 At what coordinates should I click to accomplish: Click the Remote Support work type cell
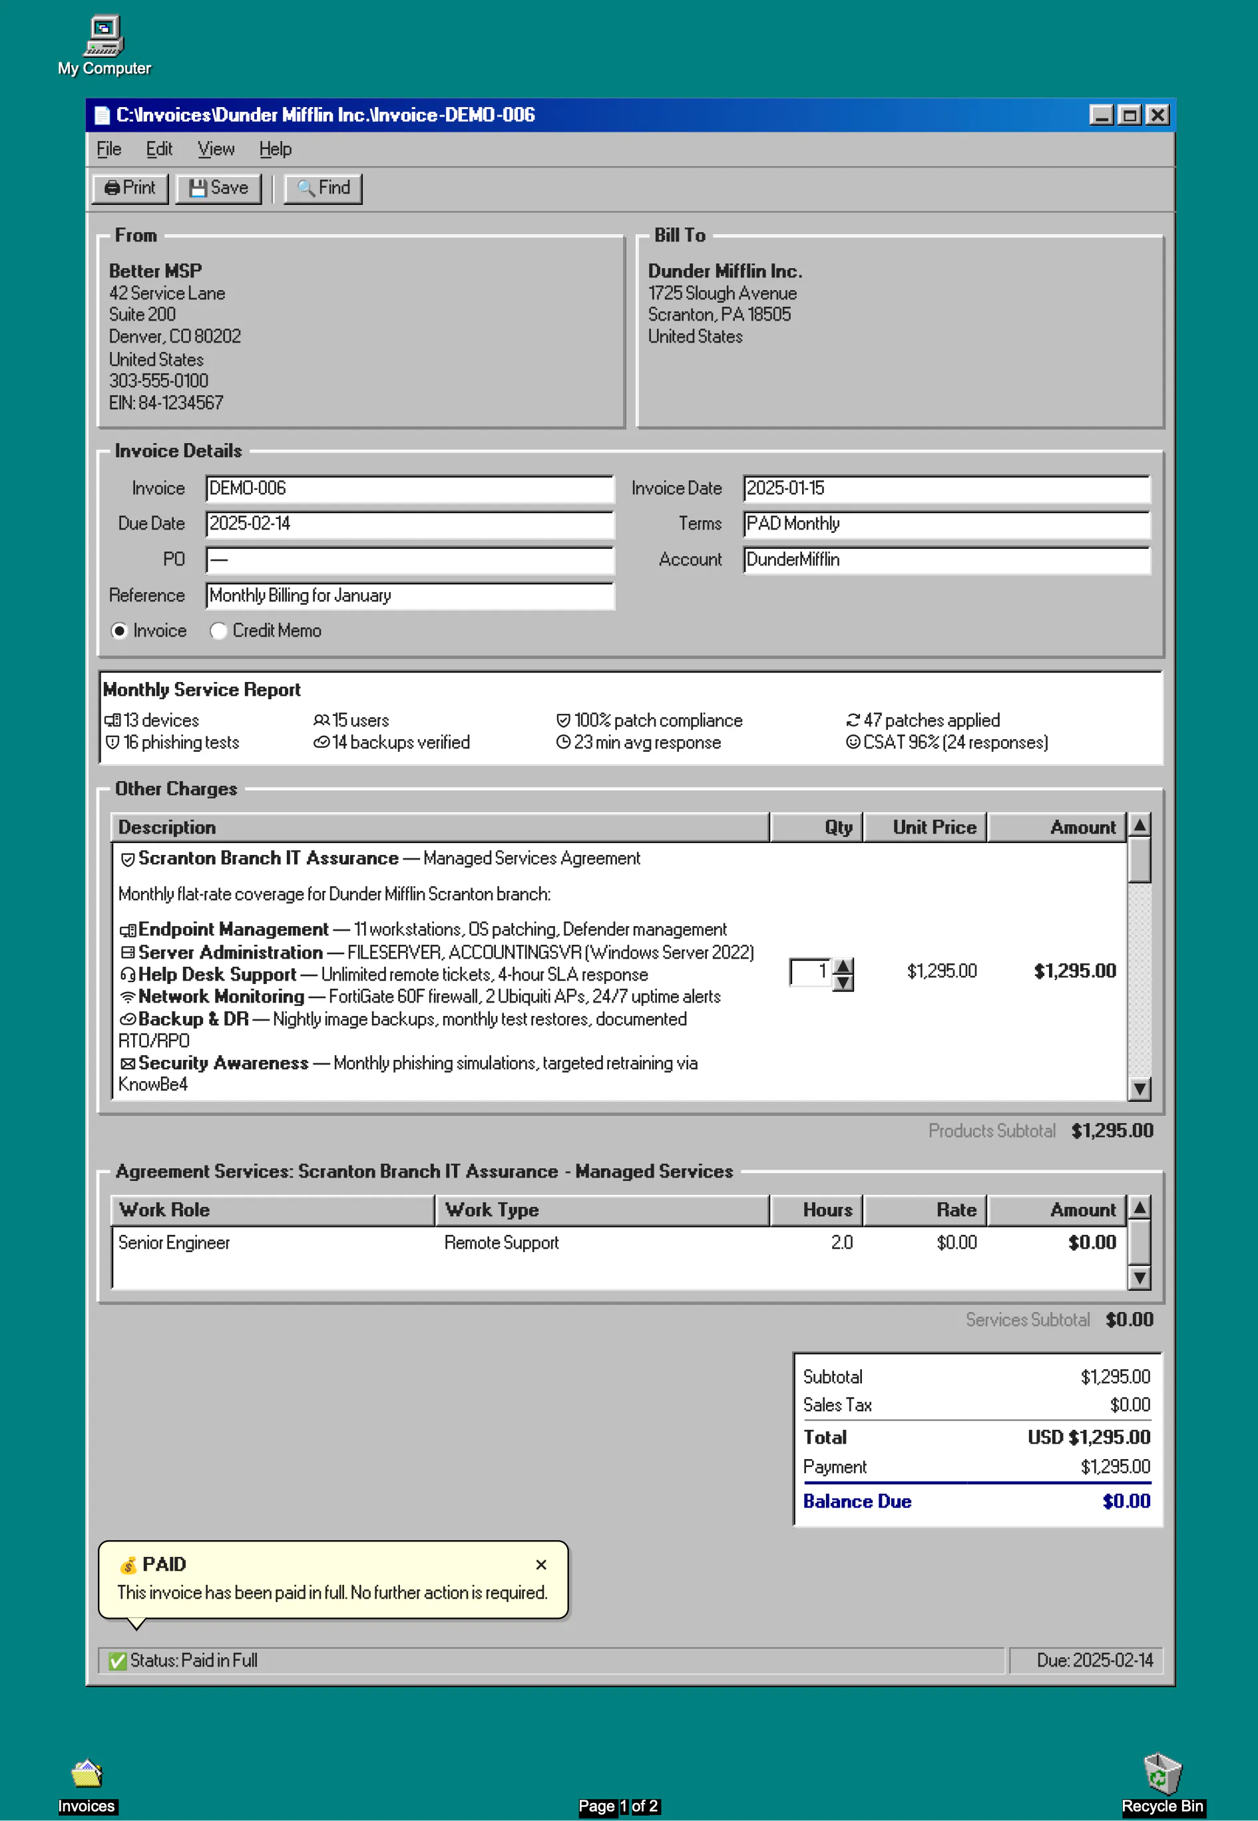point(501,1243)
